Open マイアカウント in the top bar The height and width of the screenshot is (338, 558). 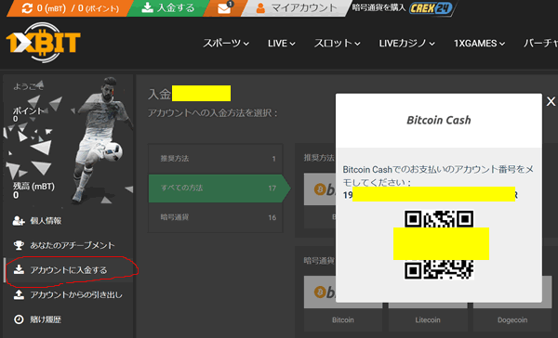(x=297, y=7)
